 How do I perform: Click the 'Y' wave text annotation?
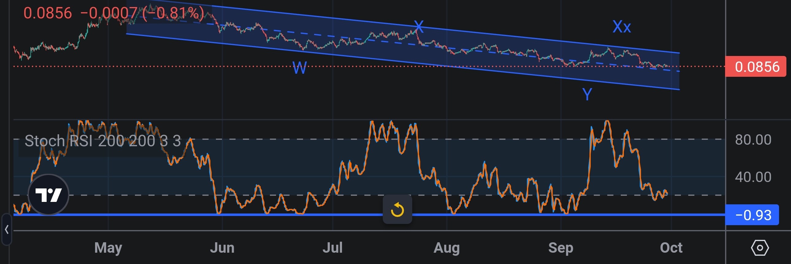(587, 94)
